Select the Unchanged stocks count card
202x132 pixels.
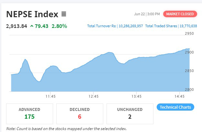130,114
